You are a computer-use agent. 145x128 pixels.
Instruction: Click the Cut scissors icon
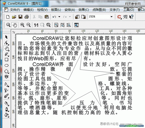point(34,17)
